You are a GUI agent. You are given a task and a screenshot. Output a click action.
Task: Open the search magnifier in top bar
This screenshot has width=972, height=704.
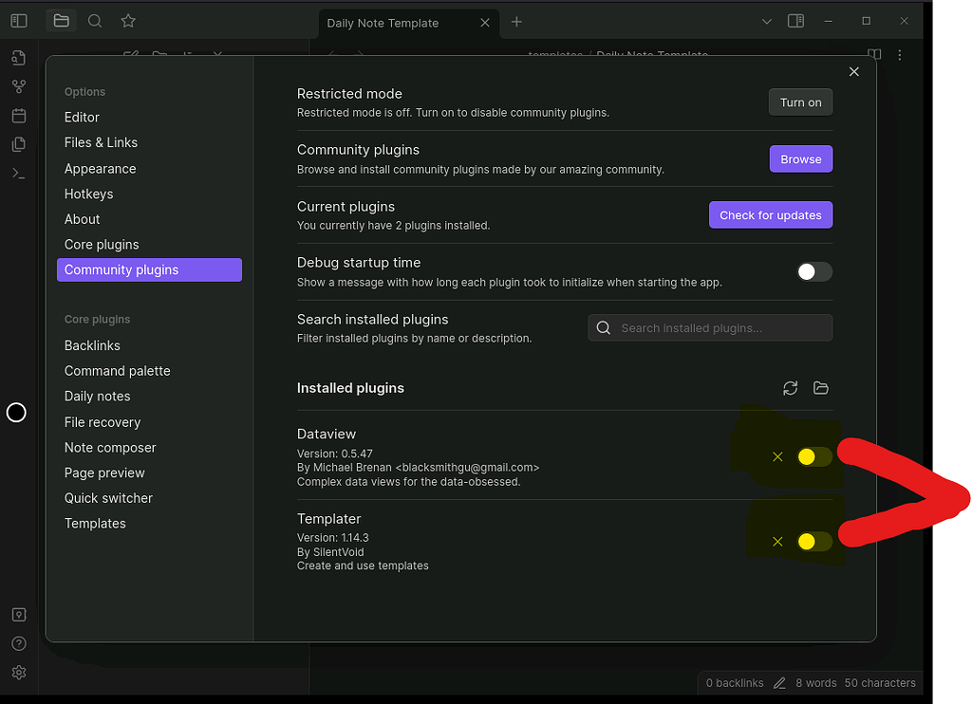[95, 21]
